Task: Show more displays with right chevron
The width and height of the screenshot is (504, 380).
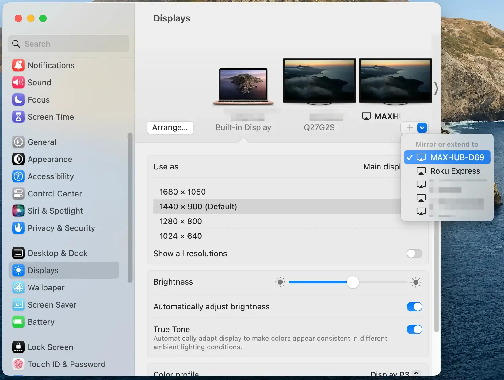Action: coord(436,88)
